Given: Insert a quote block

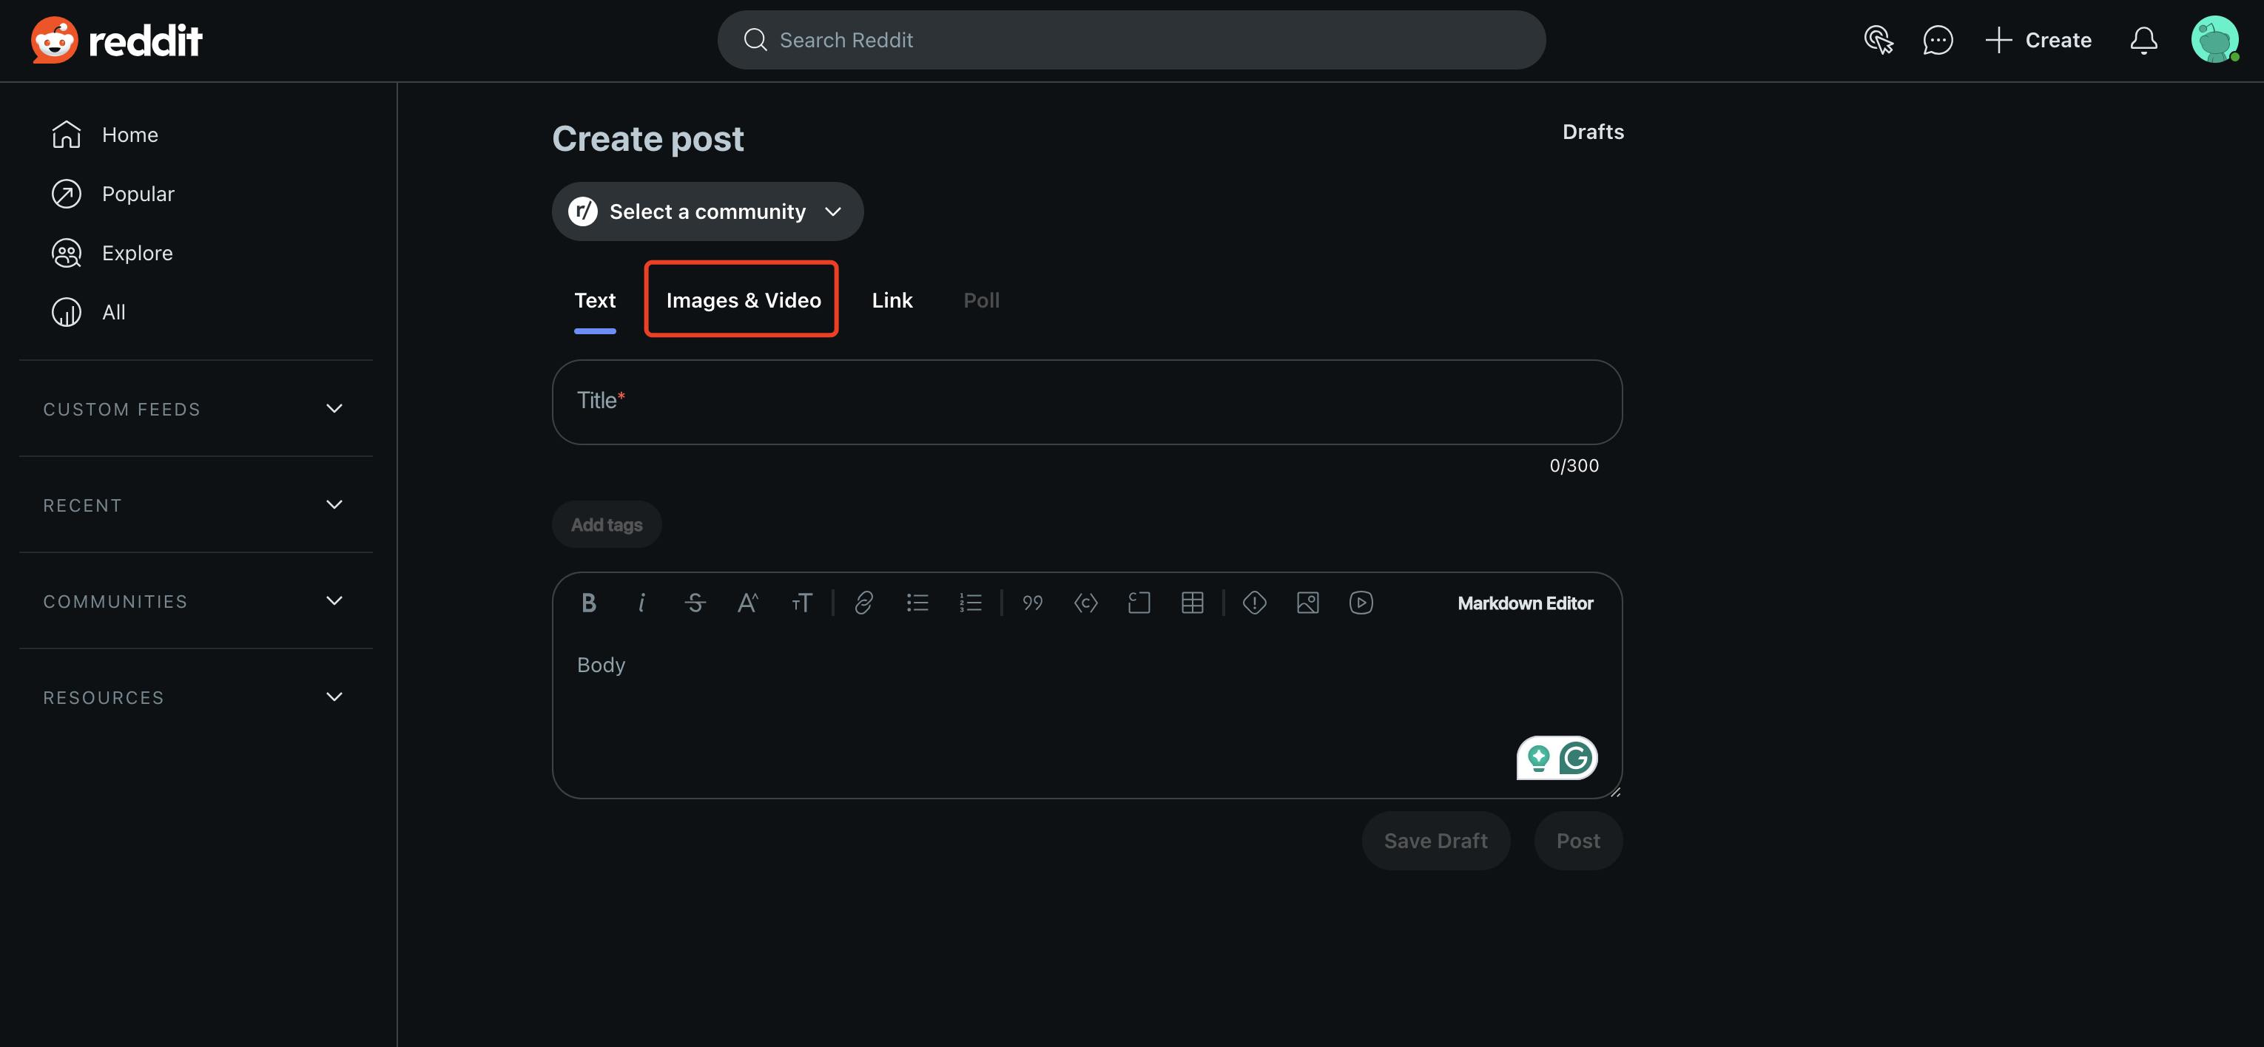Looking at the screenshot, I should pyautogui.click(x=1032, y=603).
